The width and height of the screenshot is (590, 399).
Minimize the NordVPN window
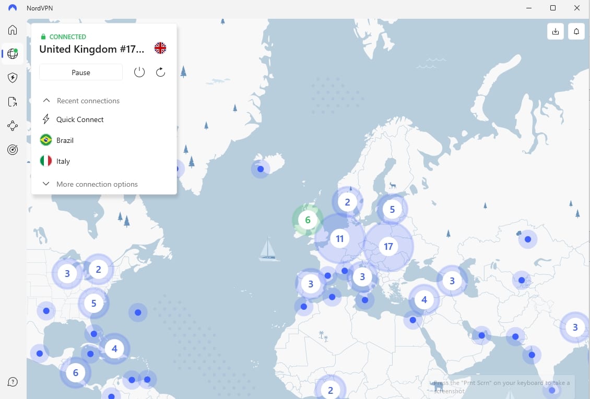[x=529, y=8]
